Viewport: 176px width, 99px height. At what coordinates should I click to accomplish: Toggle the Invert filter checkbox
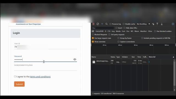point(116,28)
